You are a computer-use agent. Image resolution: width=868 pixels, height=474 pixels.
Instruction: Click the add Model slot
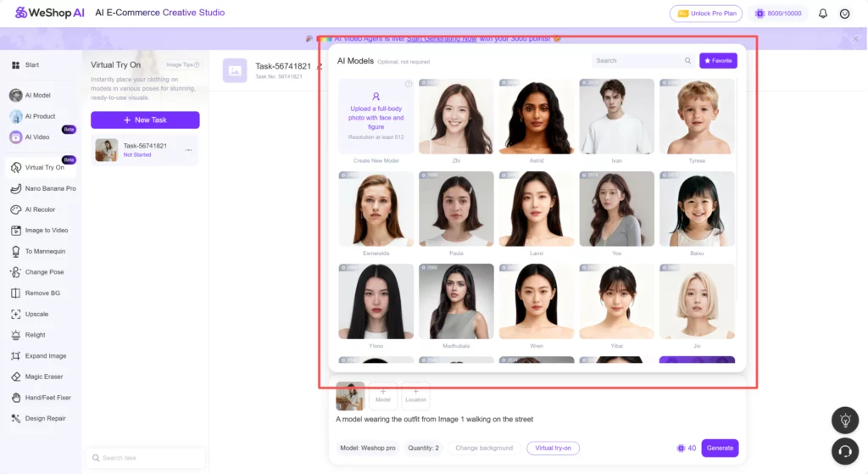coord(383,396)
